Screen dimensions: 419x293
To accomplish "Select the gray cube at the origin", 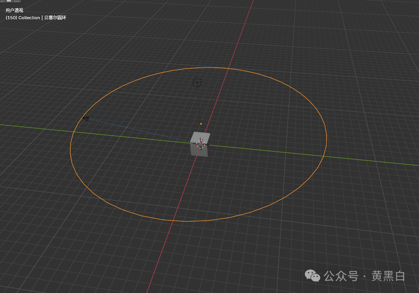I will click(x=200, y=144).
